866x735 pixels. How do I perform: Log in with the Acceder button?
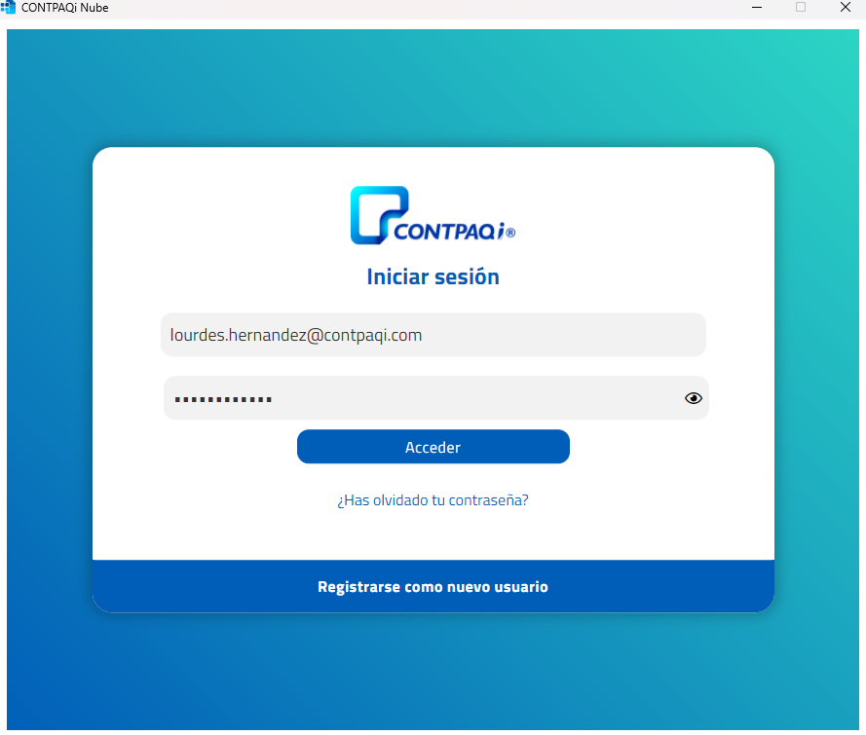tap(433, 447)
